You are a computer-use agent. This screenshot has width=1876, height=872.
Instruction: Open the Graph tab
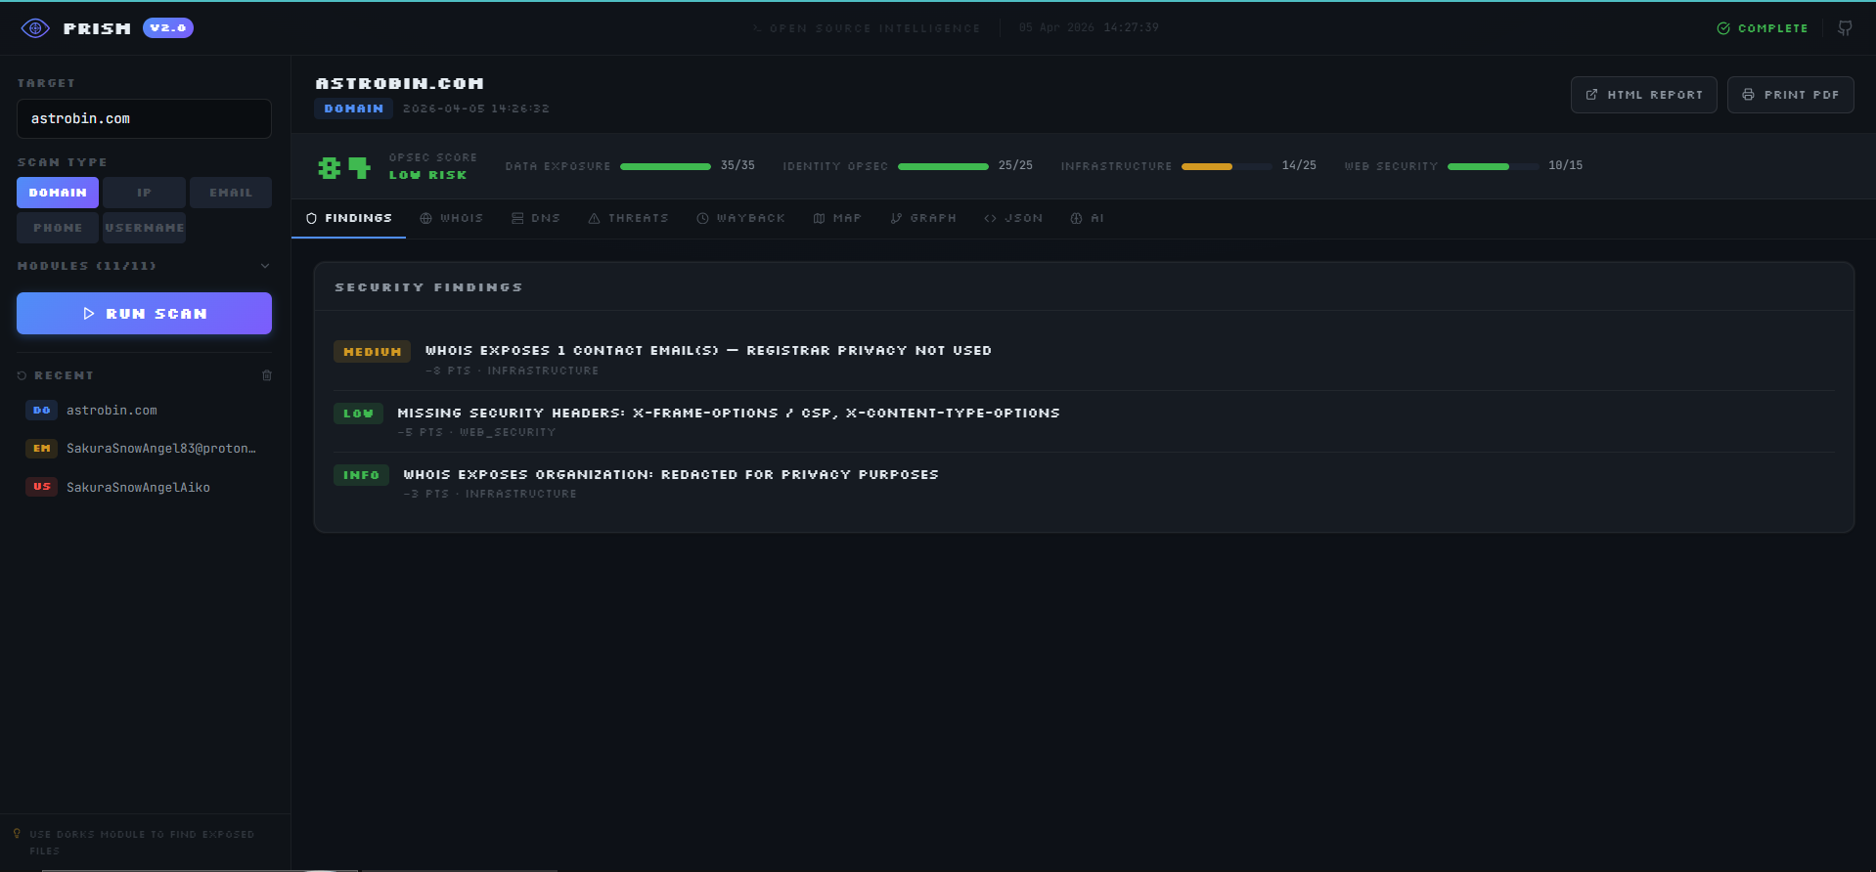[x=923, y=218]
